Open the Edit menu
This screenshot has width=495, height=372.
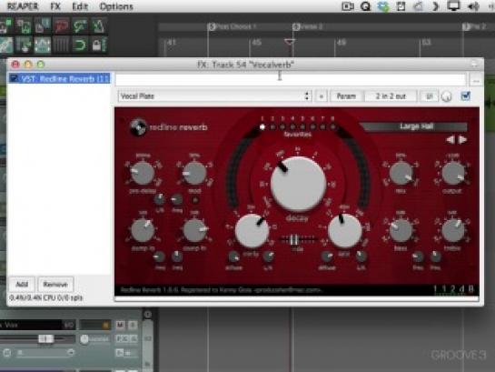coord(80,6)
